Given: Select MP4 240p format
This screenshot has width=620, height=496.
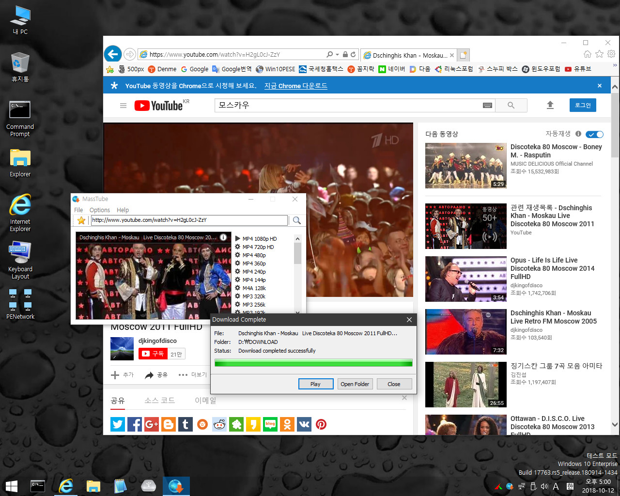Looking at the screenshot, I should (250, 272).
